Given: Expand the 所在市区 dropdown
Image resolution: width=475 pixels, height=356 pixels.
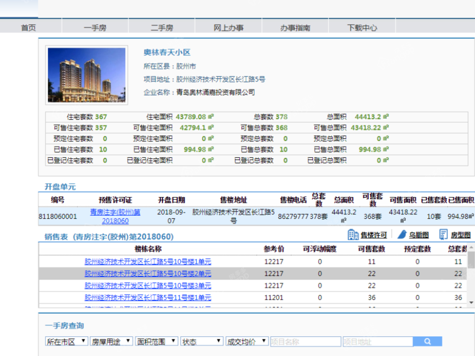Looking at the screenshot, I should coord(66,341).
